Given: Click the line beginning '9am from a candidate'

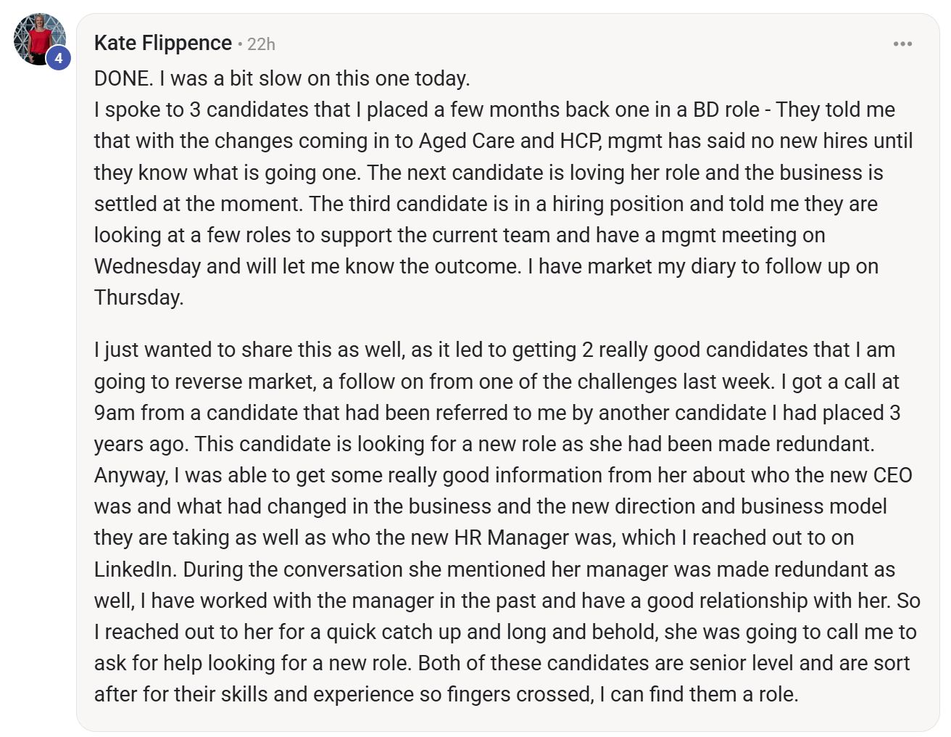Looking at the screenshot, I should tap(497, 413).
